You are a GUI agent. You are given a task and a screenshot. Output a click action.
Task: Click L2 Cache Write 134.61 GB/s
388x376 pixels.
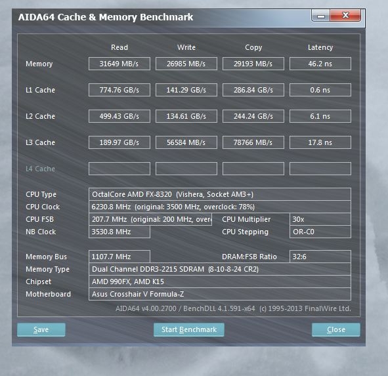point(186,116)
